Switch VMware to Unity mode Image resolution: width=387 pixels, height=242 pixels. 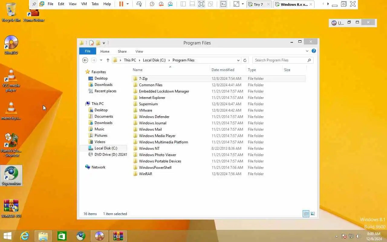(x=211, y=4)
